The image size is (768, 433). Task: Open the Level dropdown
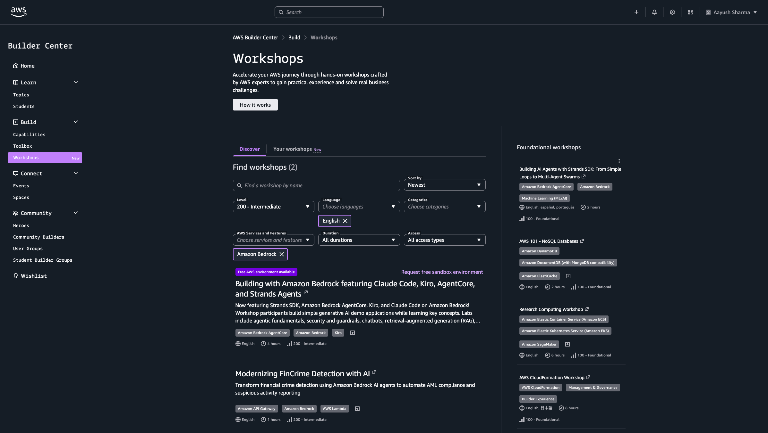(x=273, y=207)
